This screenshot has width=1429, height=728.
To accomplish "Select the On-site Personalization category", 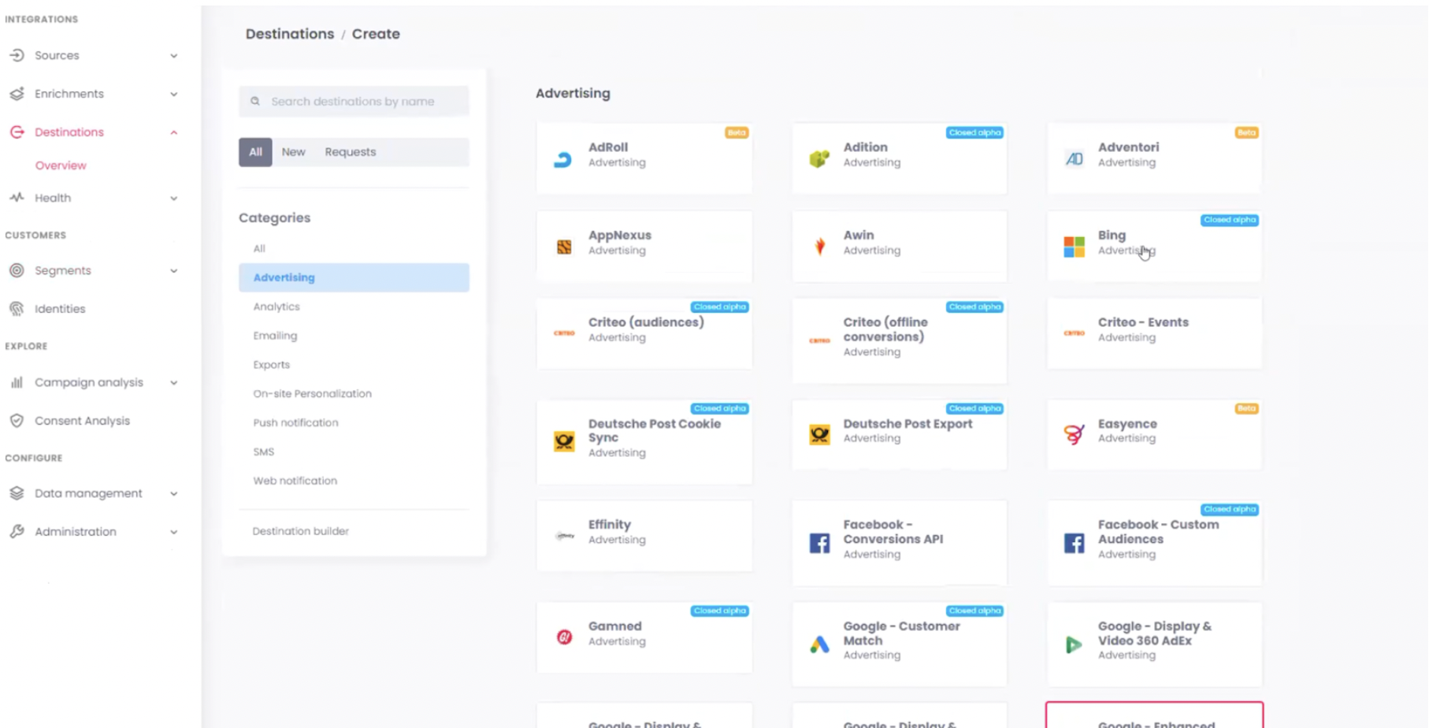I will pos(312,393).
